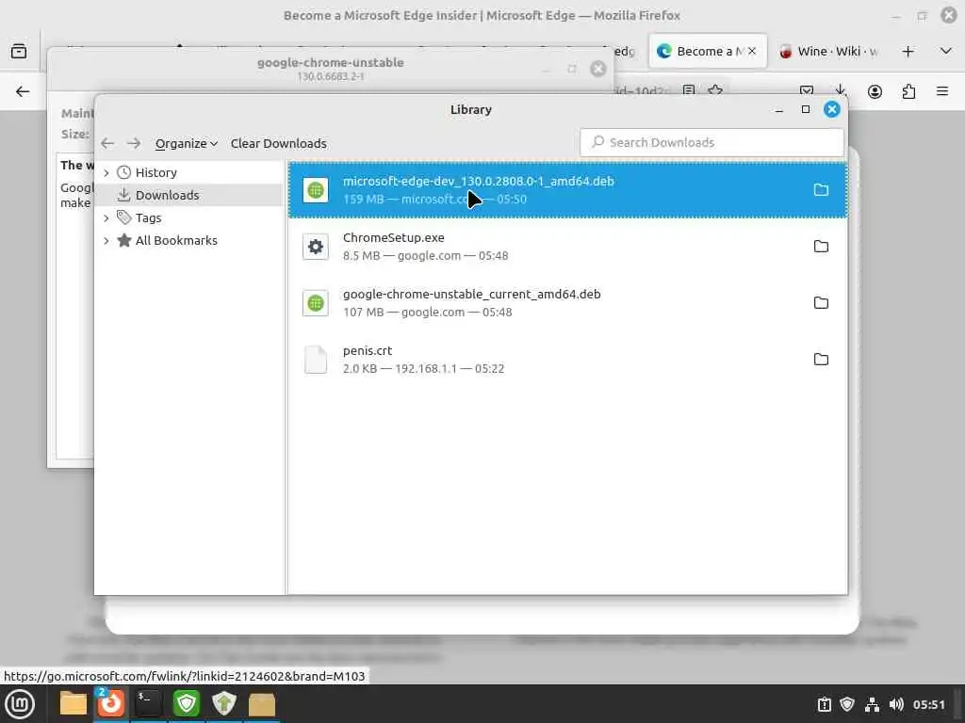Go back in the Library window

(107, 143)
